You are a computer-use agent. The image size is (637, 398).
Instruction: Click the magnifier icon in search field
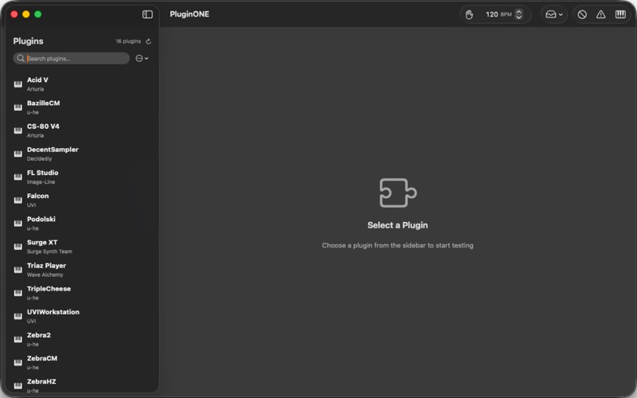pyautogui.click(x=21, y=58)
